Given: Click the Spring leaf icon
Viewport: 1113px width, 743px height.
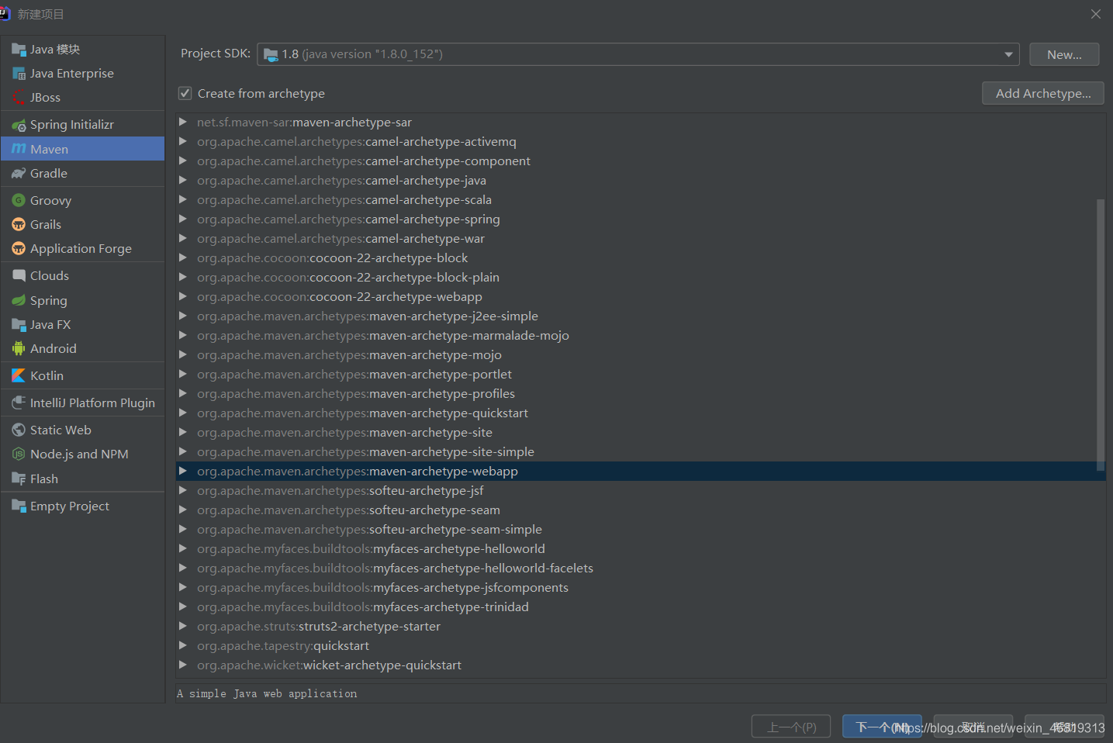Looking at the screenshot, I should pos(19,301).
